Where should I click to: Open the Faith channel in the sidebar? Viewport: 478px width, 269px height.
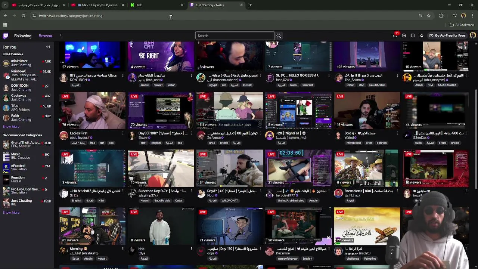tap(26, 118)
